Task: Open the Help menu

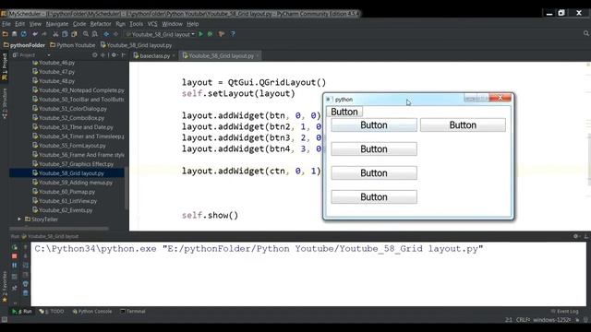Action: click(x=193, y=24)
